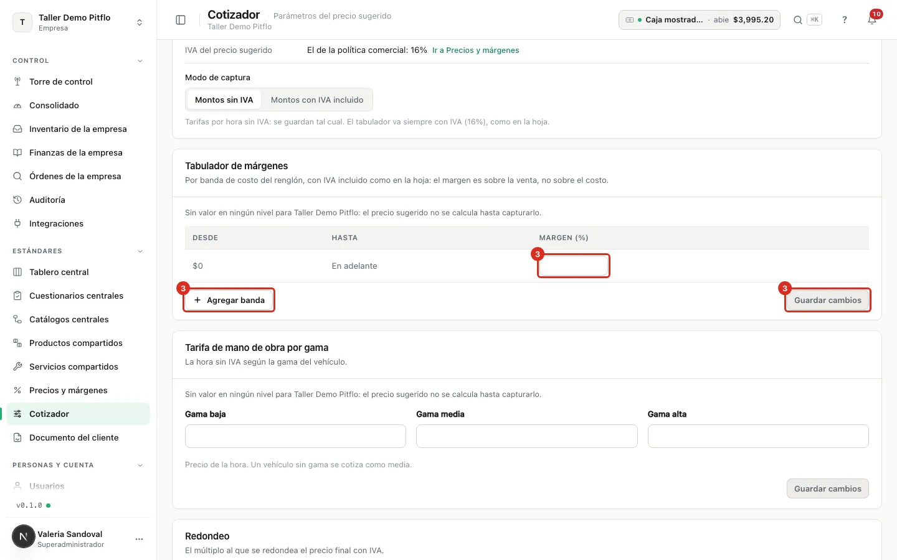Open the Caja mostrador status pill
This screenshot has height=560, width=897.
pos(699,20)
